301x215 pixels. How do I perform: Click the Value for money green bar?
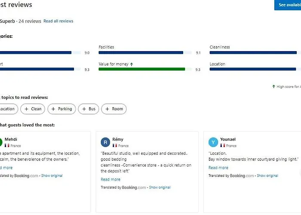click(142, 69)
